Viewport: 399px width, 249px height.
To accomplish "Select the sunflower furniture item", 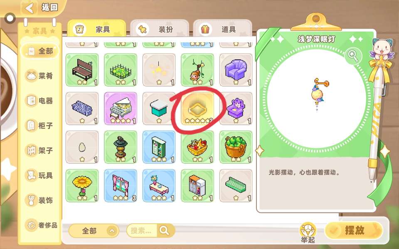I will point(82,186).
